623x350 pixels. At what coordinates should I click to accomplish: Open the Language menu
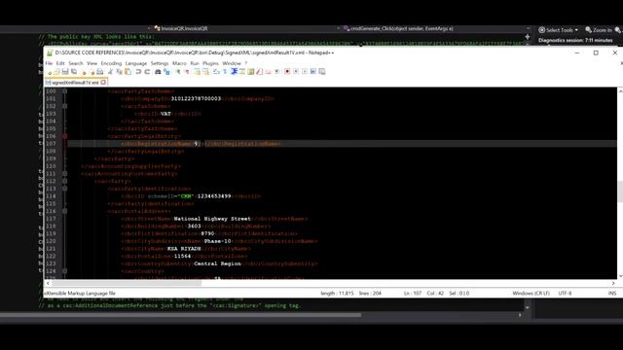click(x=136, y=63)
